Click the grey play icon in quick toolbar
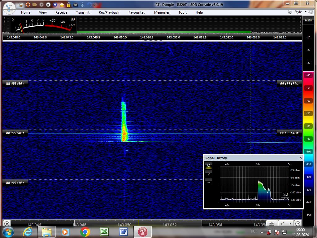The width and height of the screenshot is (317, 238). click(41, 4)
